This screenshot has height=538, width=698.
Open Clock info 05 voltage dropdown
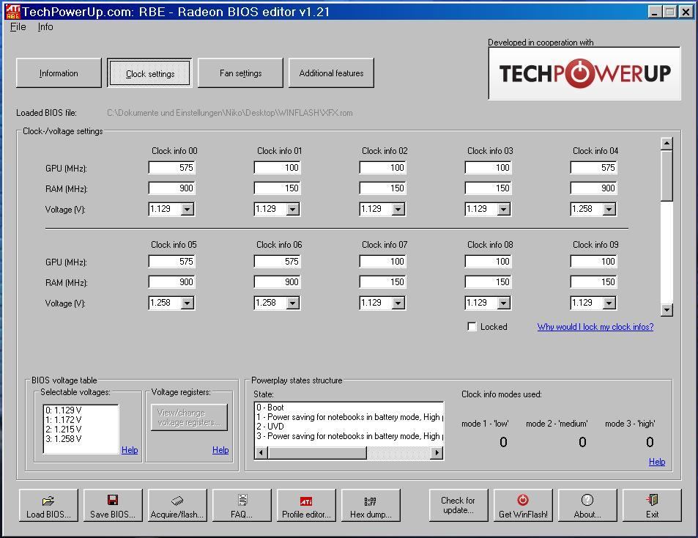point(188,303)
